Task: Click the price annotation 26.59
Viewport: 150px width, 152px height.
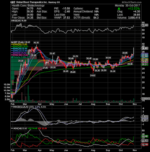Action: point(103,70)
